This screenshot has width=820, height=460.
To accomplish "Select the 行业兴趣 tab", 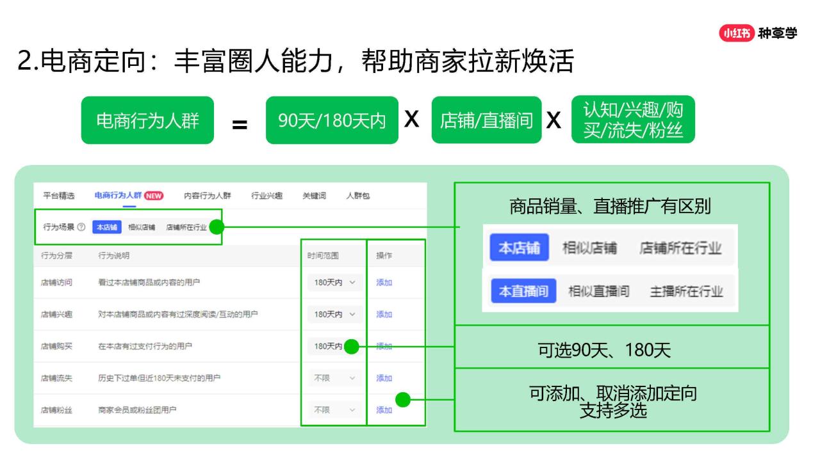I will coord(266,196).
